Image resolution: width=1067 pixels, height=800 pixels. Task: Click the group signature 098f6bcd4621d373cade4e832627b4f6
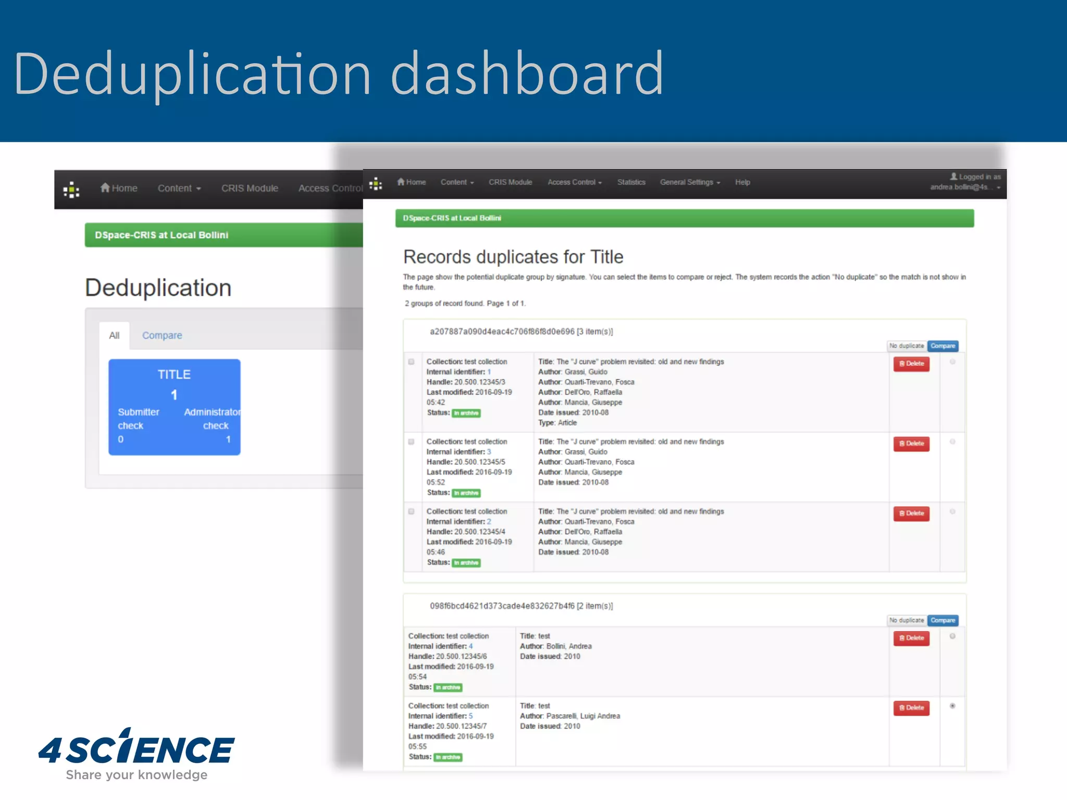pos(502,606)
